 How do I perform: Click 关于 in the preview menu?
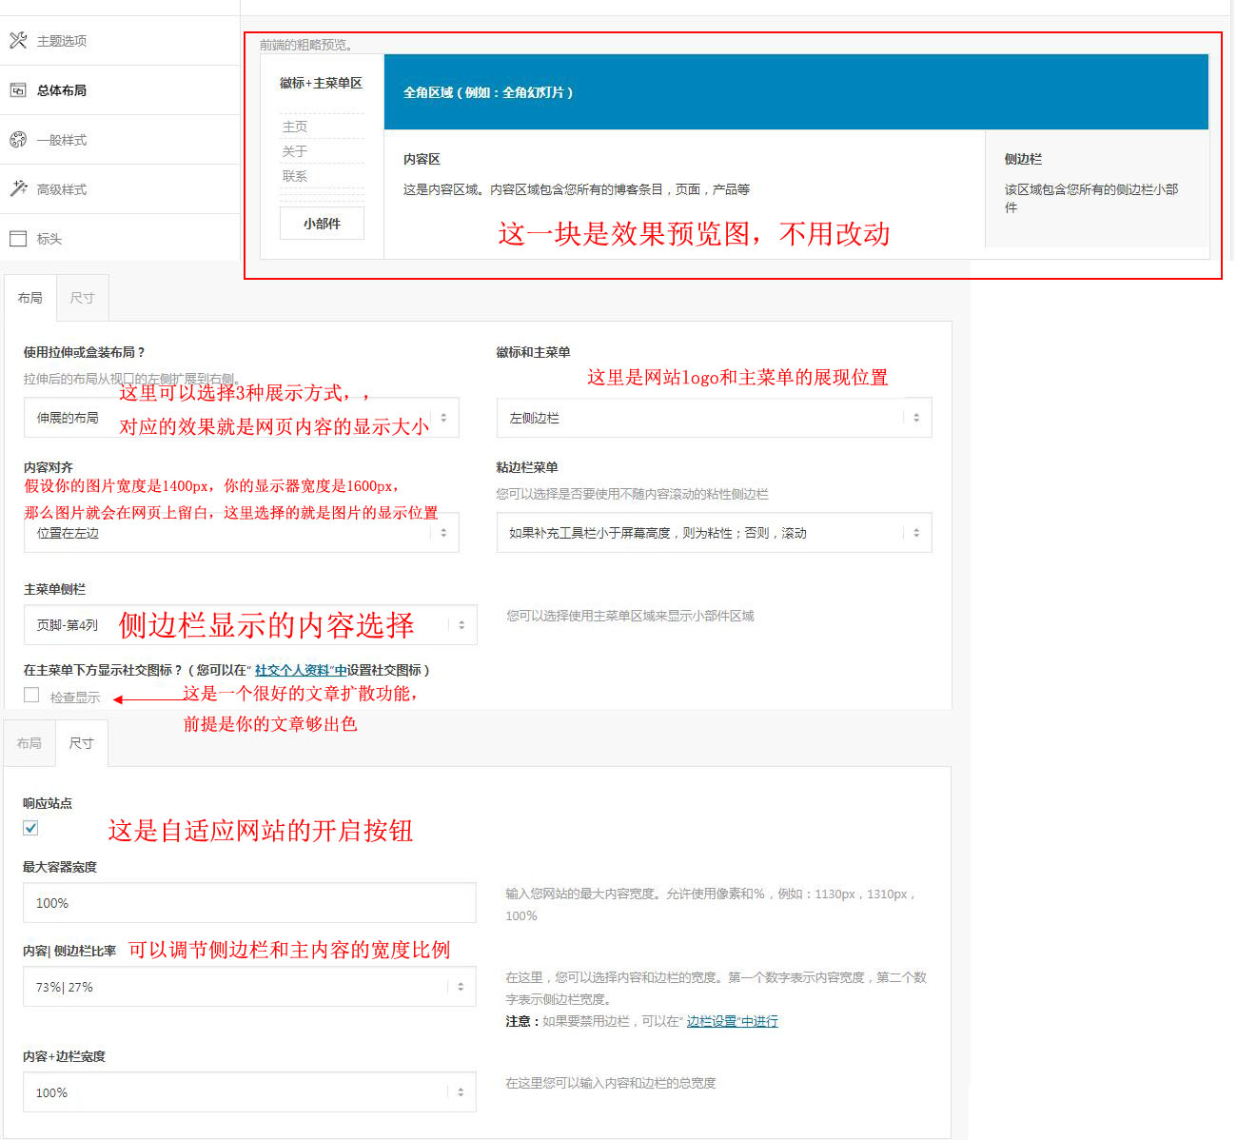(x=295, y=151)
